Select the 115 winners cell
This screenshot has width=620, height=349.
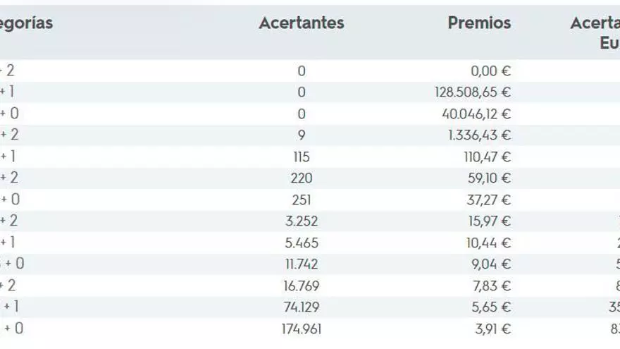[302, 157]
